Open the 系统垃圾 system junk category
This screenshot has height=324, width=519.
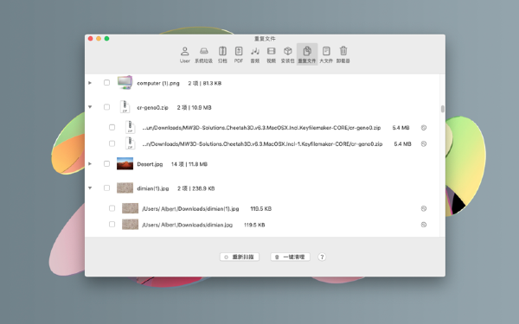[x=203, y=54]
